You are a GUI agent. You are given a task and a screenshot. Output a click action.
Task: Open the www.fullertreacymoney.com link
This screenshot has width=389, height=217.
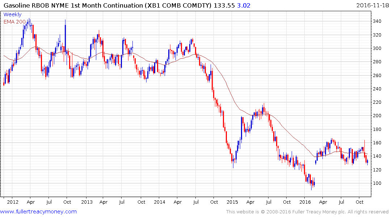click(38, 212)
